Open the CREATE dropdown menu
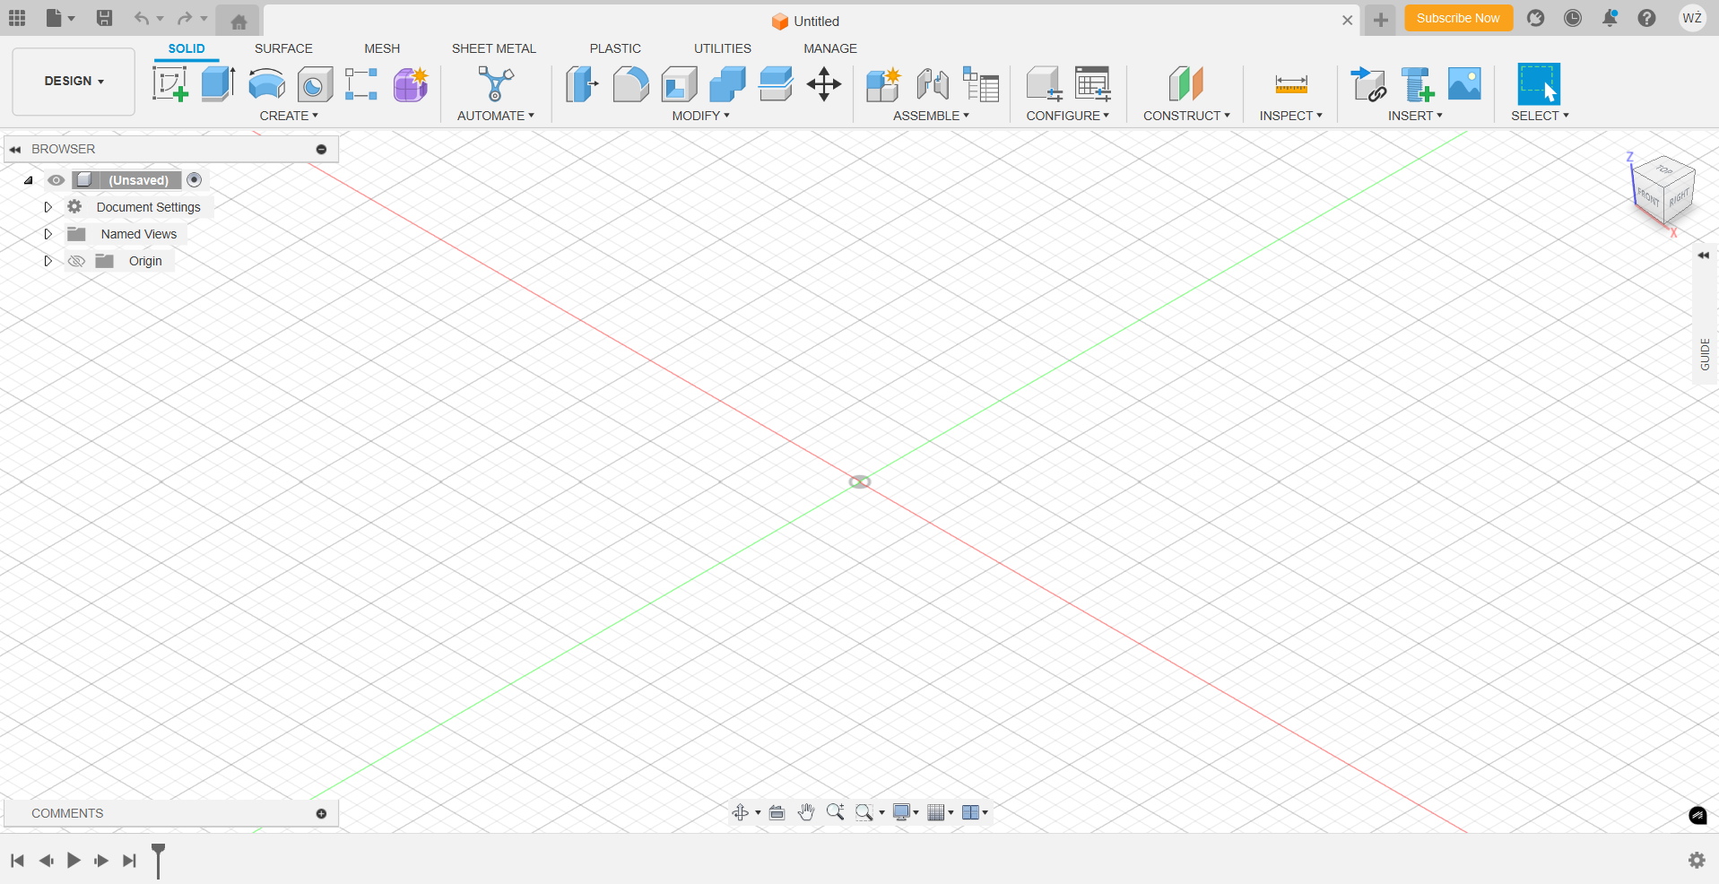 point(289,116)
